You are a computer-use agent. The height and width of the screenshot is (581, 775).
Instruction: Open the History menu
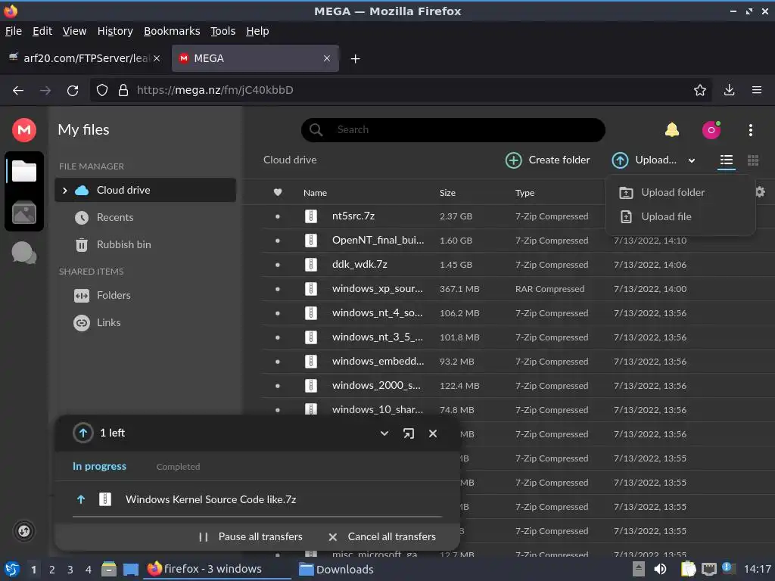click(115, 31)
